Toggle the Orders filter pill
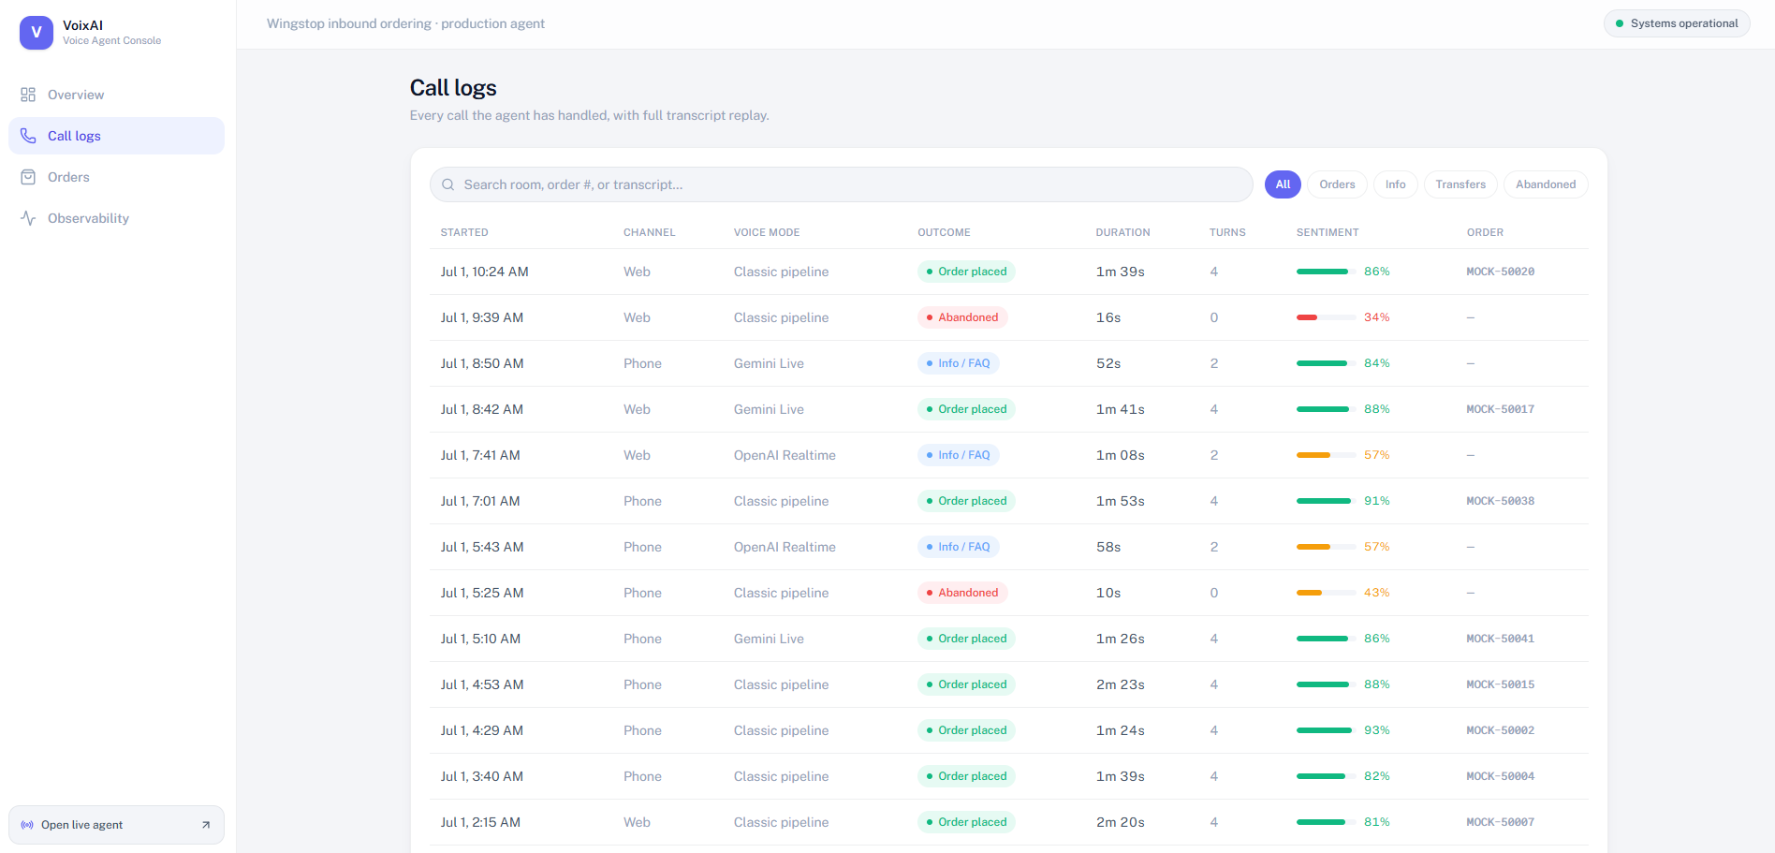The width and height of the screenshot is (1775, 853). tap(1337, 184)
